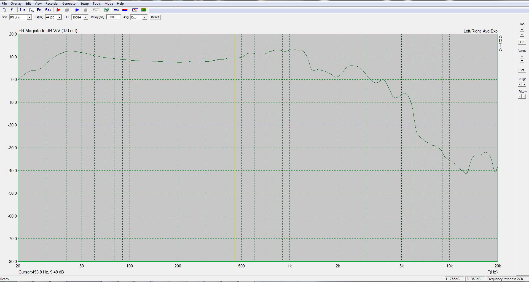Decrease graph Top with down arrow
This screenshot has height=282, width=529.
(522, 34)
